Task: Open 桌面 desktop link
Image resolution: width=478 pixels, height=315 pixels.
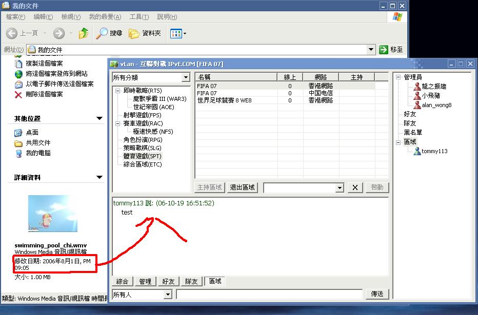Action: tap(32, 132)
